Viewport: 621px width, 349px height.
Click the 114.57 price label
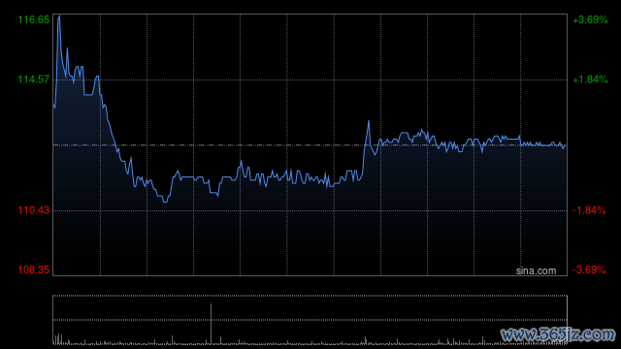click(34, 79)
